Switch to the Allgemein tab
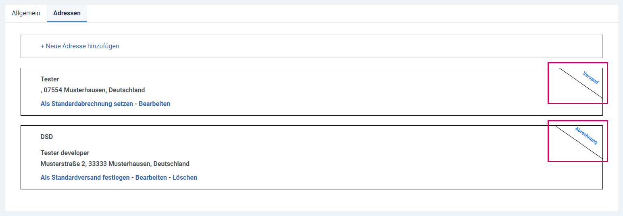 (26, 13)
